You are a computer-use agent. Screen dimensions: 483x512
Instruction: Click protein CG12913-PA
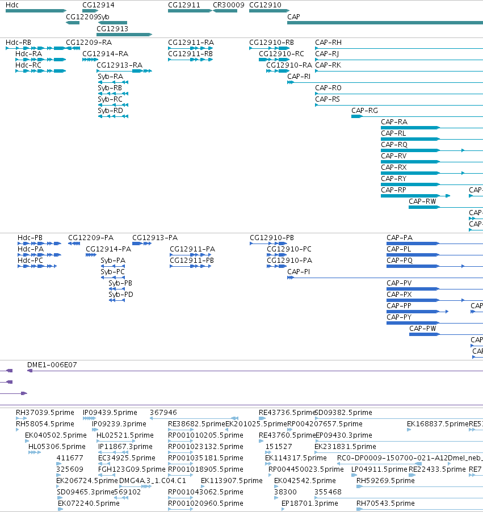point(142,244)
